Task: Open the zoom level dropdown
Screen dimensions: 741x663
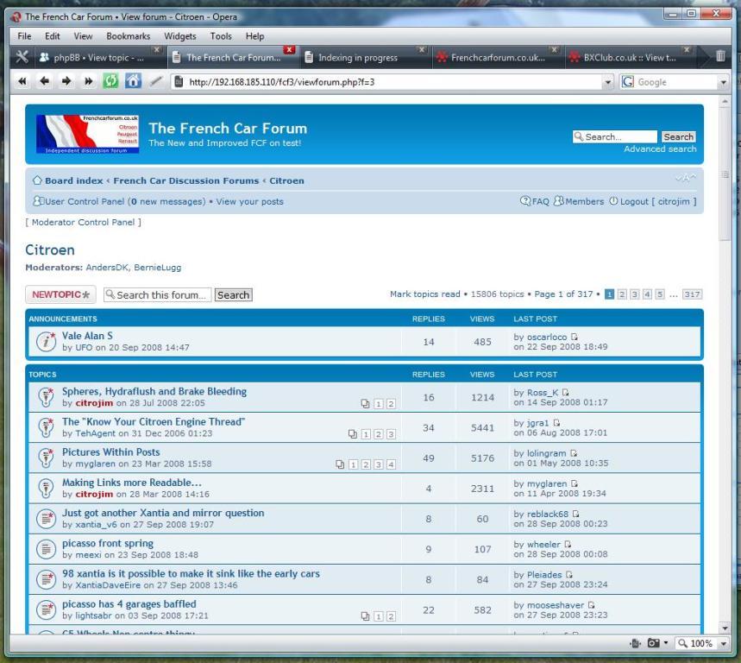Action: (x=723, y=644)
